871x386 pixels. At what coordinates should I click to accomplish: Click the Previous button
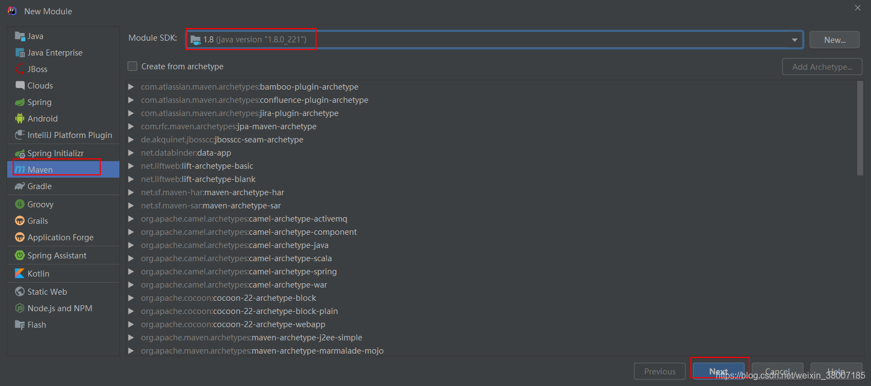(660, 371)
